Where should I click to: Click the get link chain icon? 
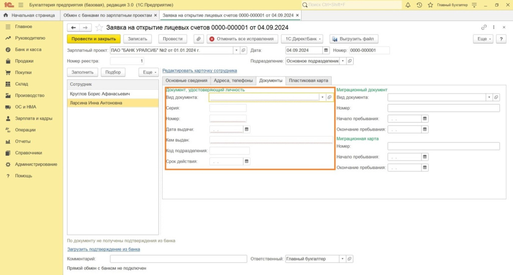(484, 28)
